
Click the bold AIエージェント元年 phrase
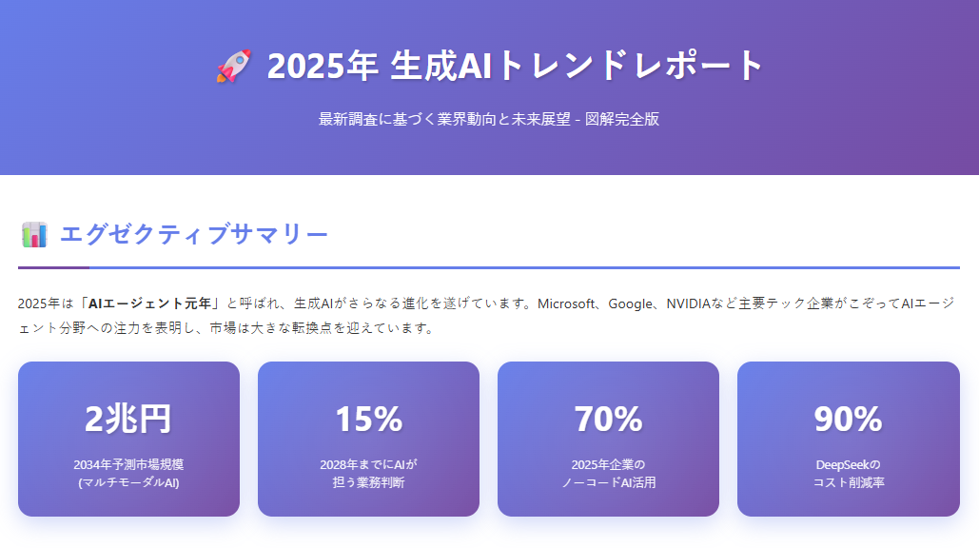point(150,303)
